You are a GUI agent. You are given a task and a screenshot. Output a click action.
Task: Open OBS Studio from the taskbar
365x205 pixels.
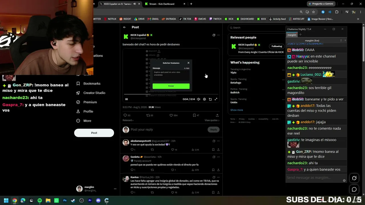[82, 200]
